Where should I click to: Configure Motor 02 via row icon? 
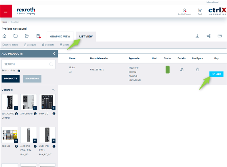point(198,69)
